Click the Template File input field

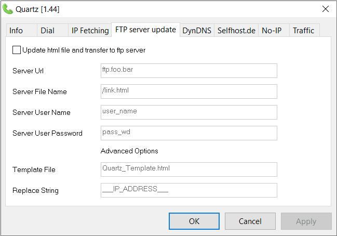(x=188, y=169)
